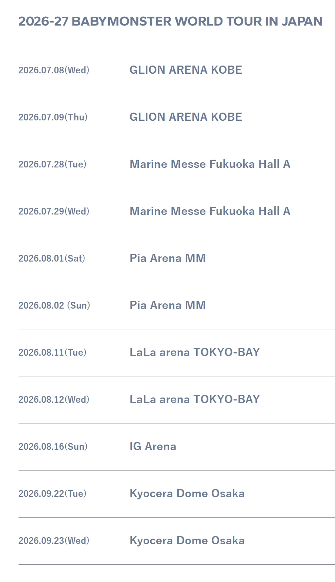335x582 pixels.
Task: Click the IG Arena venue
Action: pyautogui.click(x=153, y=446)
